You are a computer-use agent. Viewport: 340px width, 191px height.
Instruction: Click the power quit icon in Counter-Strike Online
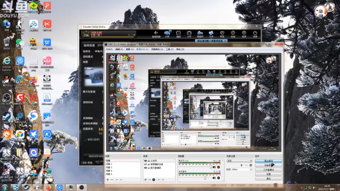(255, 33)
